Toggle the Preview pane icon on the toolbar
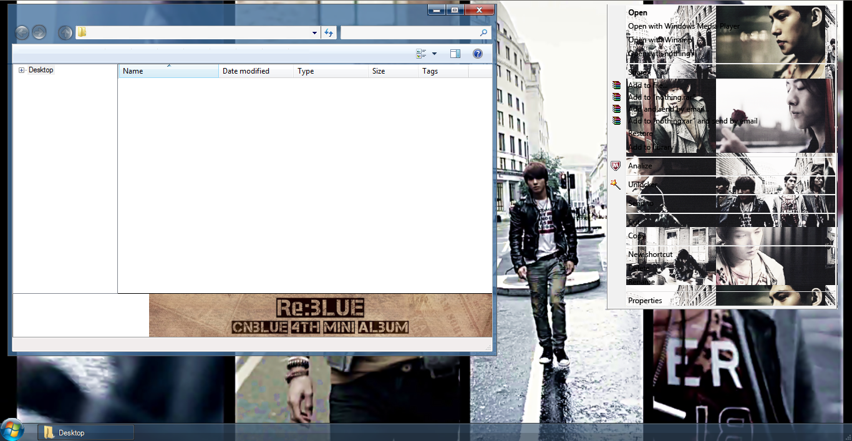The image size is (852, 441). coord(455,54)
